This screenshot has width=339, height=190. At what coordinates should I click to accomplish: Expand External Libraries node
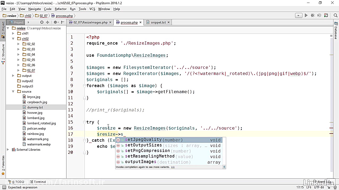coord(8,150)
